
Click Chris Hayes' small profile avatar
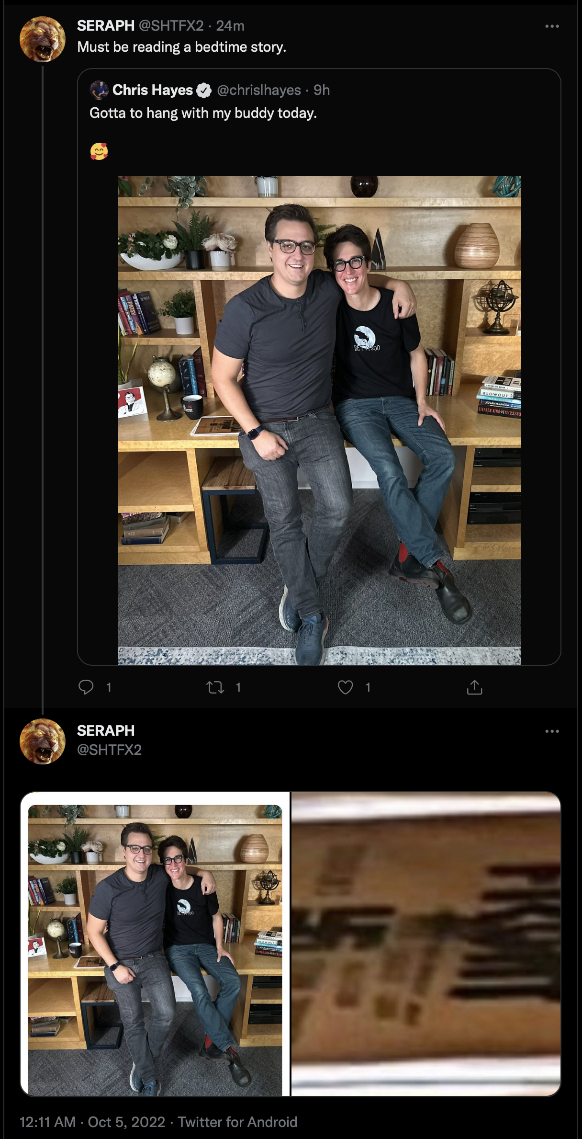pos(99,90)
